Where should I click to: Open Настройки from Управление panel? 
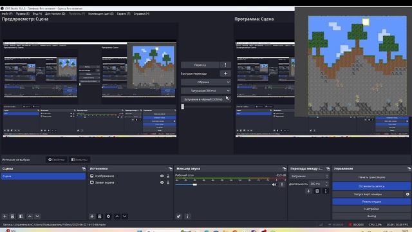tap(371, 209)
